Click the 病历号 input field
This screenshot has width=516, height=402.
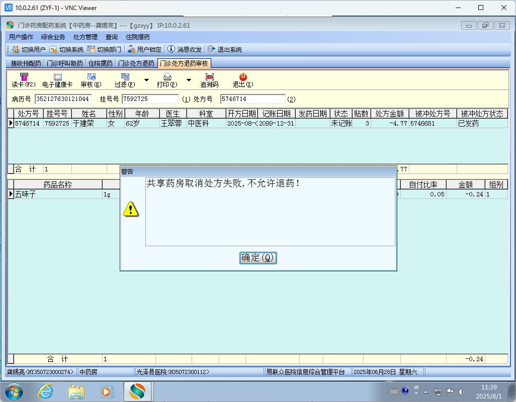pos(63,99)
